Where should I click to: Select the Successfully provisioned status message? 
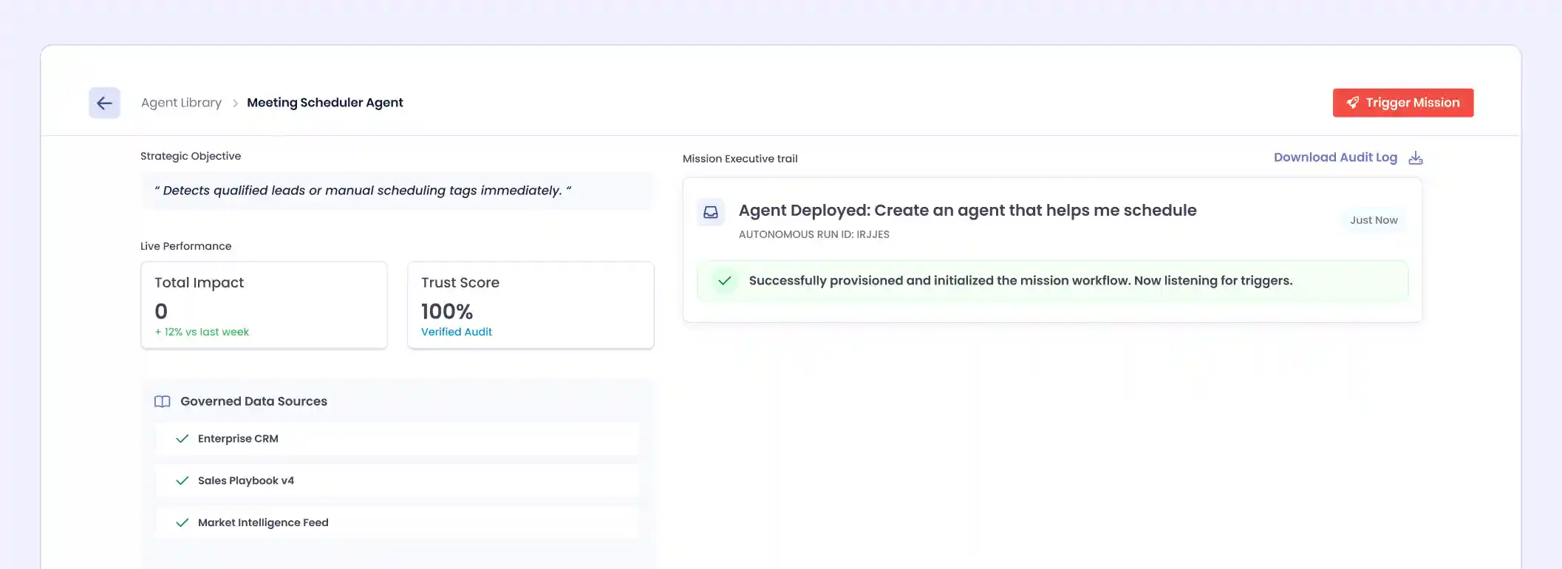pos(1020,281)
